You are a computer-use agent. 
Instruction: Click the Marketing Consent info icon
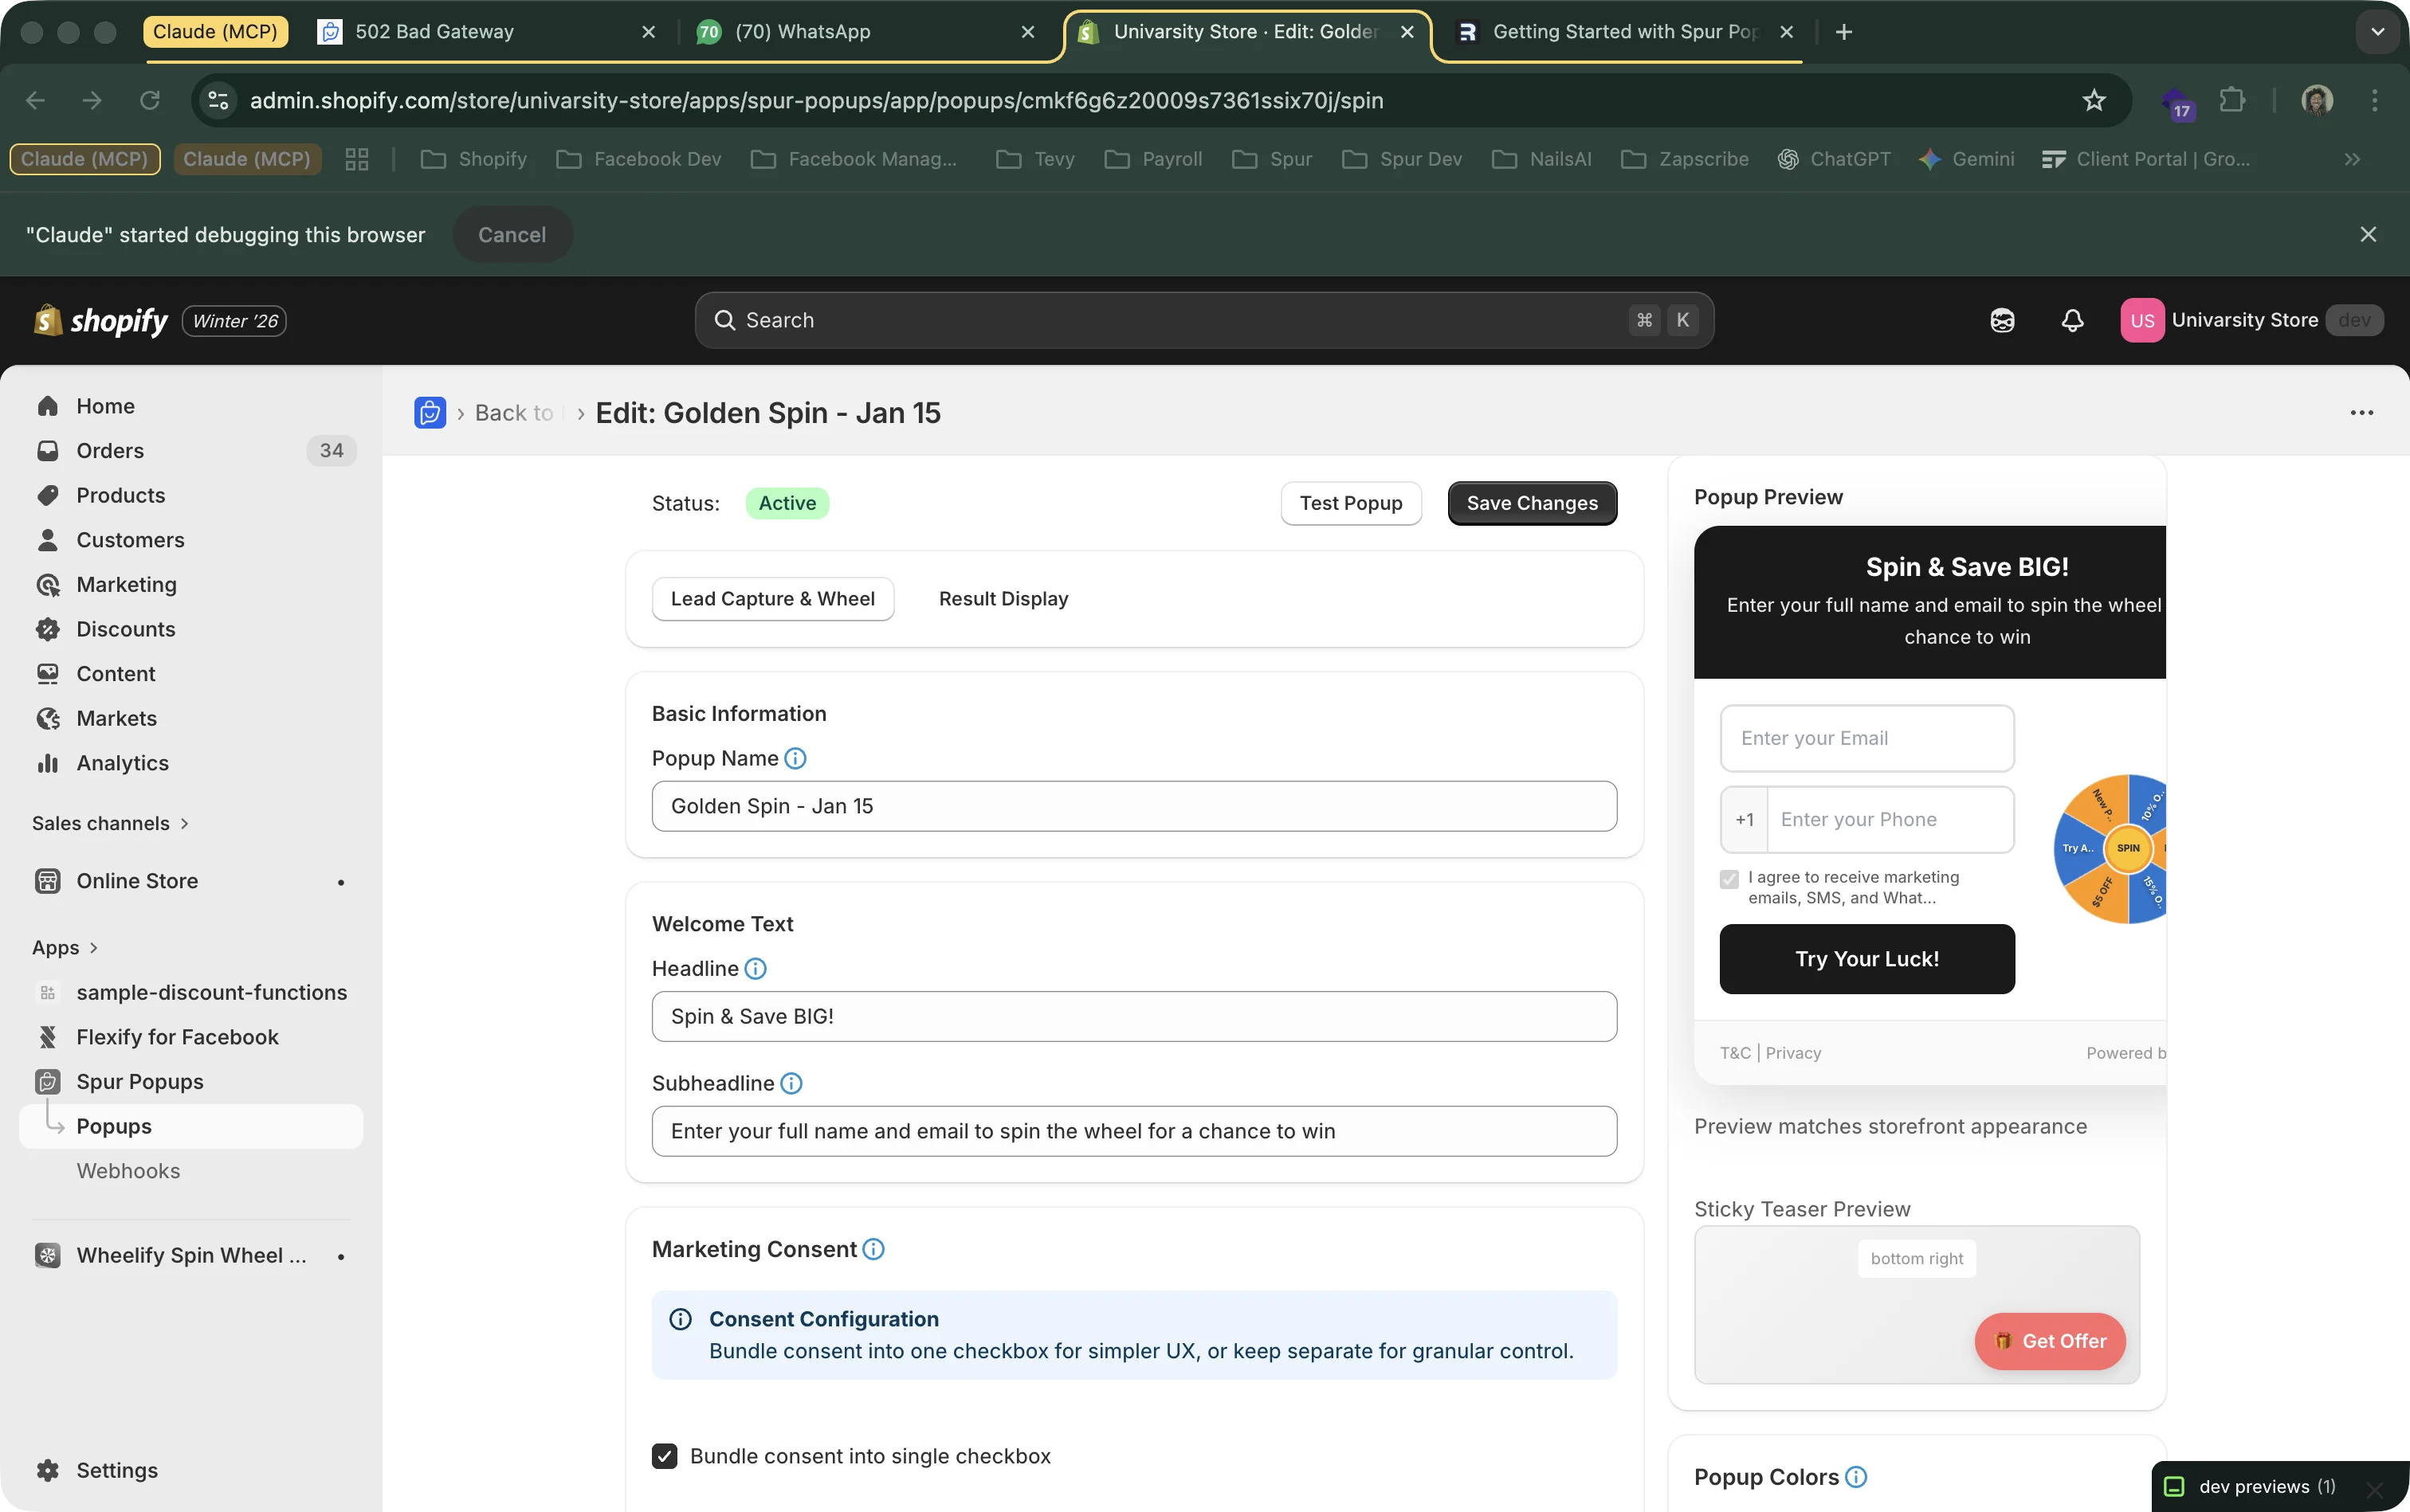tap(871, 1249)
